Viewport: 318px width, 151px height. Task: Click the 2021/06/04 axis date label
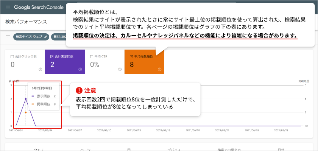click(x=45, y=131)
